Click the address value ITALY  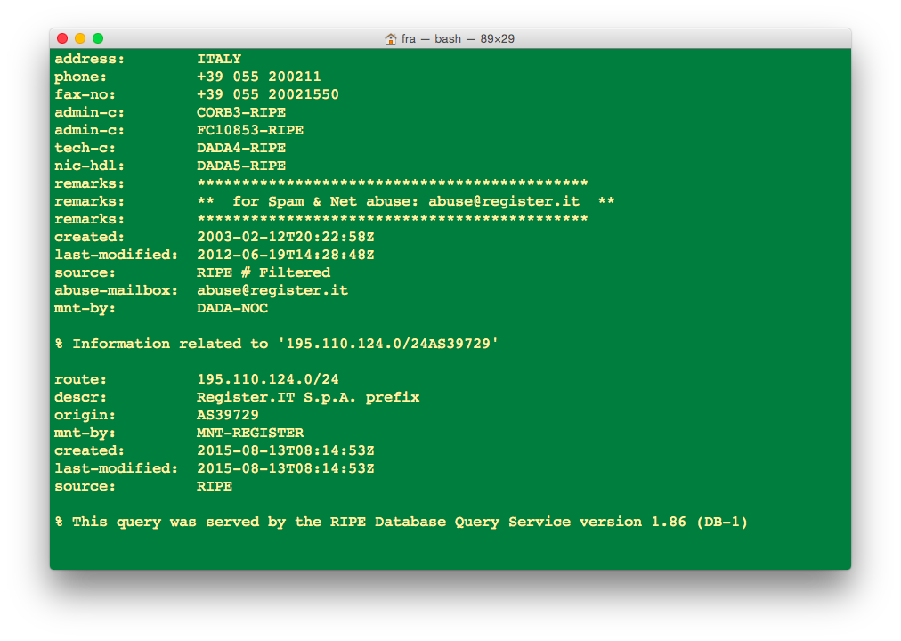click(x=218, y=58)
